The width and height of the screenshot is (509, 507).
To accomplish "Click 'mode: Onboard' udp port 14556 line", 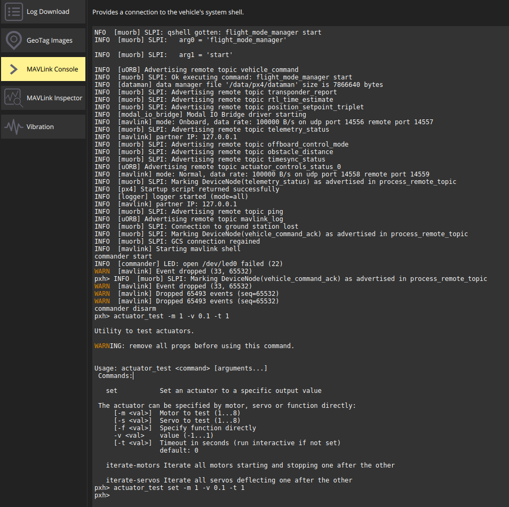I will [x=264, y=122].
